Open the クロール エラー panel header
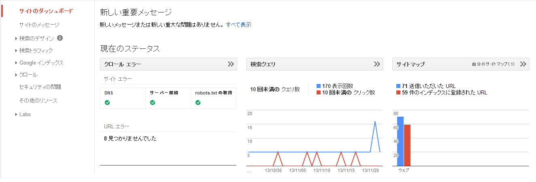 point(168,64)
